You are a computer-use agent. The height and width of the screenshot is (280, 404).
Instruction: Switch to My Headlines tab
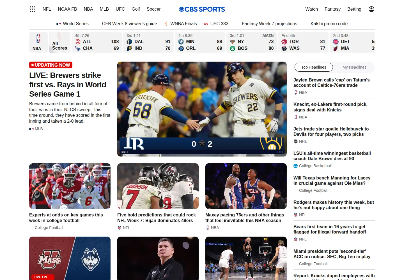(354, 67)
